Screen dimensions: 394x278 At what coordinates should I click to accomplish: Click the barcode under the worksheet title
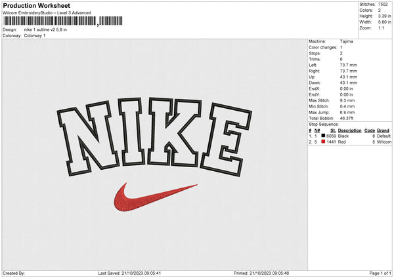point(63,21)
